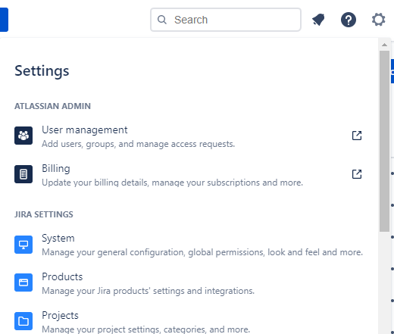Click the blue button at top left
The image size is (394, 334).
tap(4, 20)
